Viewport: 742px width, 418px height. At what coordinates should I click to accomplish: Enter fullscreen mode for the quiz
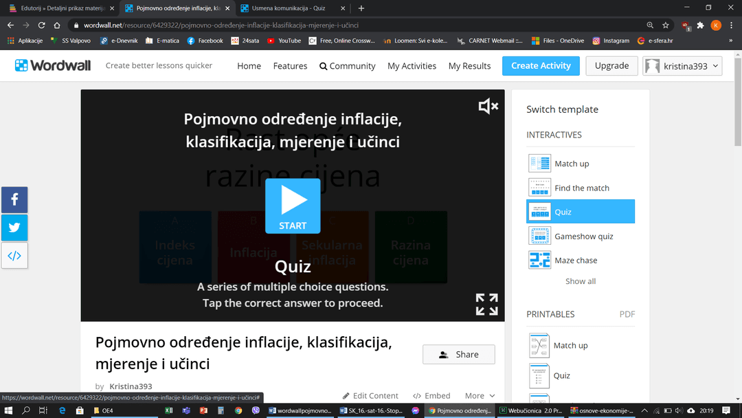486,304
